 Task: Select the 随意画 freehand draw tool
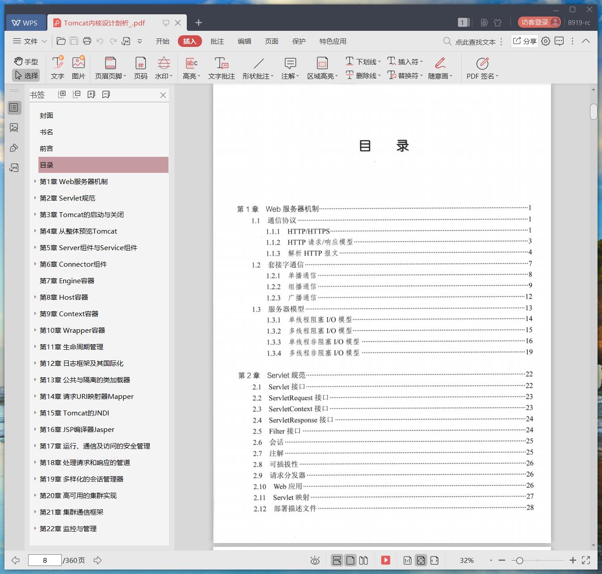click(x=440, y=68)
